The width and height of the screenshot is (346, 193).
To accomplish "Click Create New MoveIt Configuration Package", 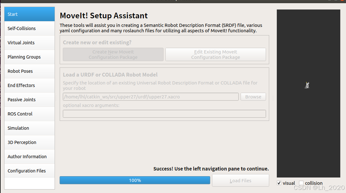I will click(113, 54).
